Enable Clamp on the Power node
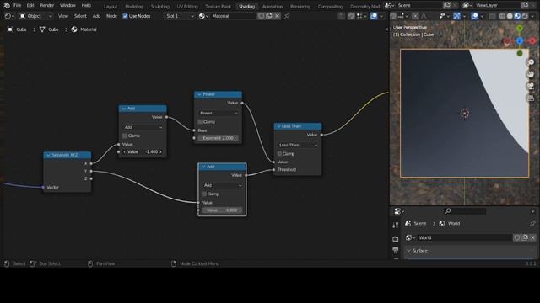This screenshot has height=303, width=540. click(200, 122)
